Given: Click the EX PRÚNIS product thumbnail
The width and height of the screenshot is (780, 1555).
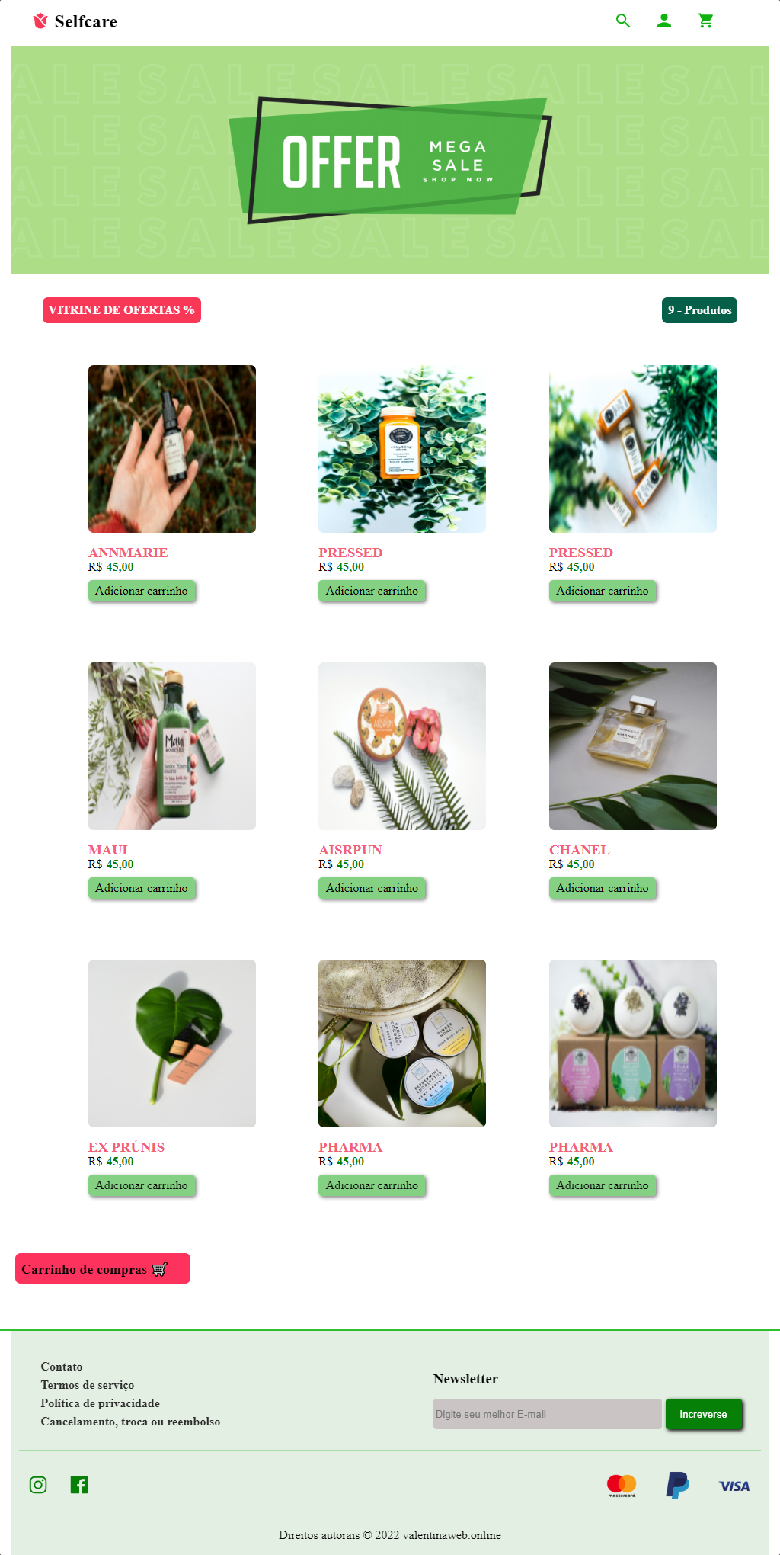Looking at the screenshot, I should [172, 1044].
